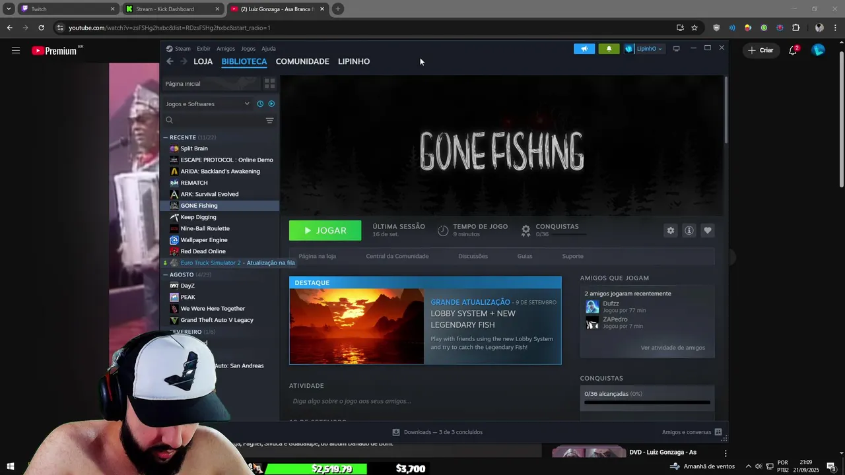Open GONE Fishing manage gear icon
Image resolution: width=845 pixels, height=475 pixels.
point(671,230)
